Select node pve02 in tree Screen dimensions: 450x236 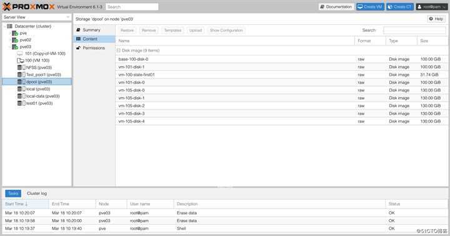[25, 40]
